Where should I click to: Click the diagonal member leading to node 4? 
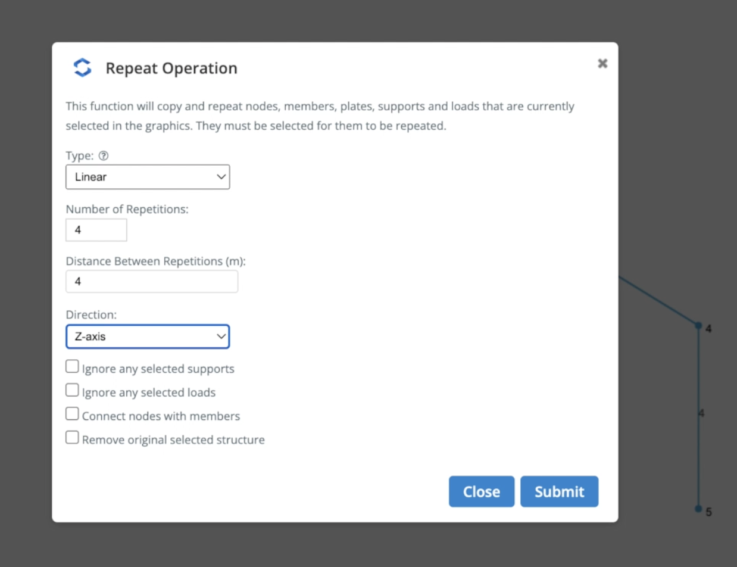pyautogui.click(x=658, y=300)
